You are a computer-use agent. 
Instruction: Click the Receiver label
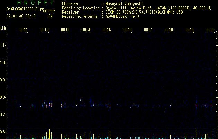point(70,12)
